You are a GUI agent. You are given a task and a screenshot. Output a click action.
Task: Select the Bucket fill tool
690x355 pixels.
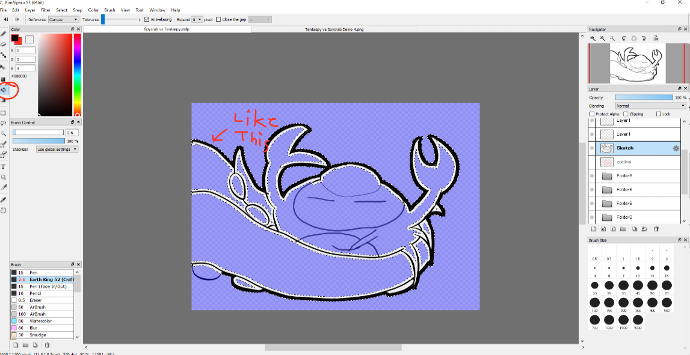pyautogui.click(x=3, y=90)
